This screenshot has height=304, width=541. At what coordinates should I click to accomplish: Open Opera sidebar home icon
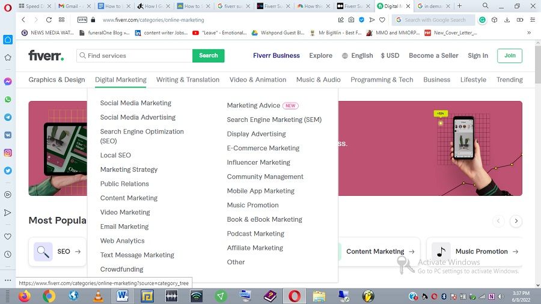click(x=8, y=40)
